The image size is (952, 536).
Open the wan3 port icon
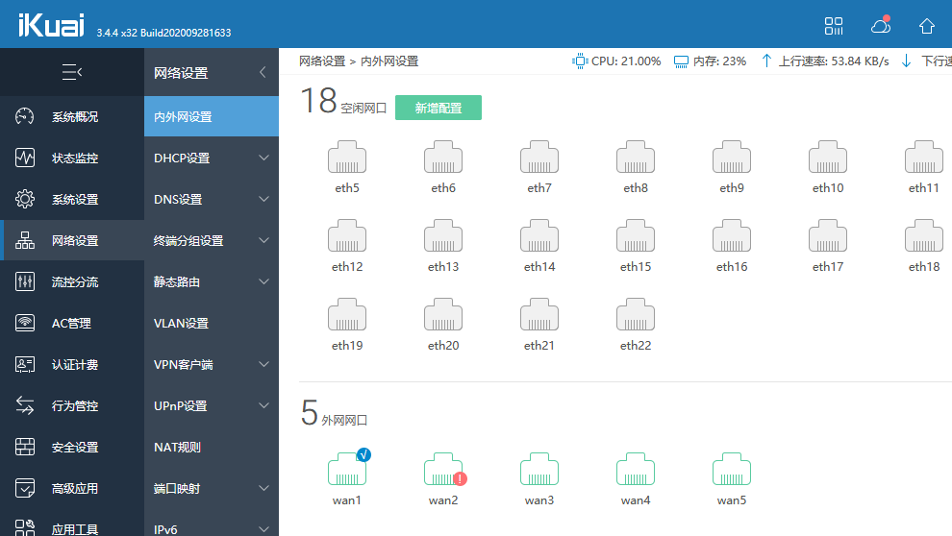coord(539,470)
